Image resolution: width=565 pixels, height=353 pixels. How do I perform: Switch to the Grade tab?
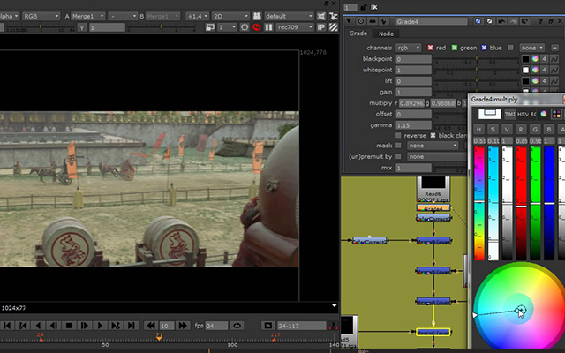358,34
